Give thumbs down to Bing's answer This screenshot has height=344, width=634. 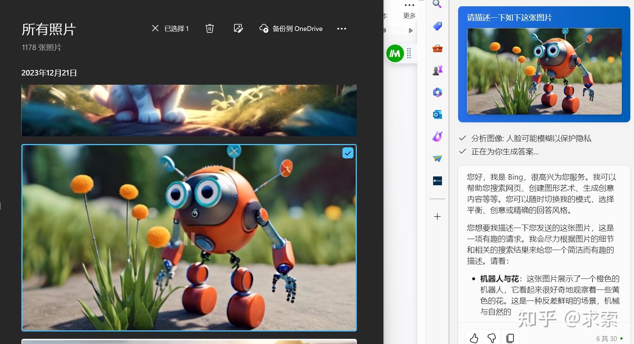[x=492, y=337]
